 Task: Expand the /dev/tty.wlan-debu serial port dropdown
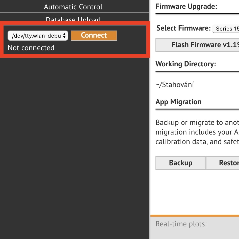pyautogui.click(x=38, y=36)
